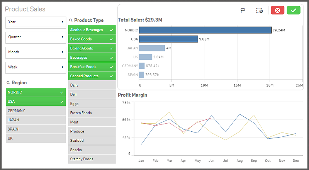Deselect Alcoholic Beverages product type
Viewport: 309px width, 170px height.
tap(92, 30)
